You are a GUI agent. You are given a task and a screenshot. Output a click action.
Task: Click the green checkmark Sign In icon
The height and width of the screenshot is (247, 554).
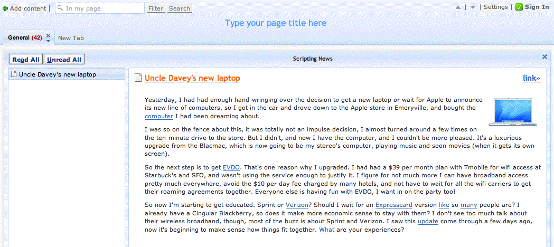[x=519, y=7]
